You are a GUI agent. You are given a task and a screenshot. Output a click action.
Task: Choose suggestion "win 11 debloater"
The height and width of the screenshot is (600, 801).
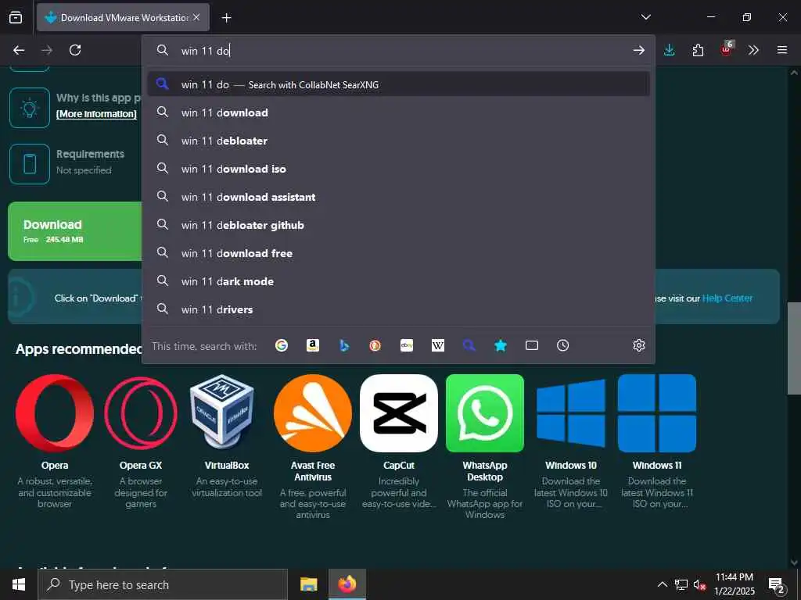click(398, 141)
